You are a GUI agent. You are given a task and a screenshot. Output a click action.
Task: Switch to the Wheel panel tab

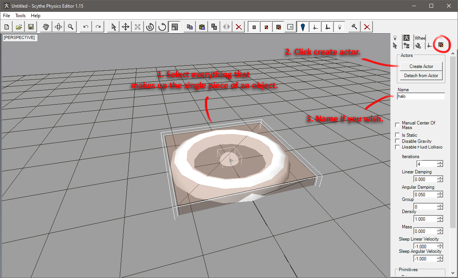[420, 38]
